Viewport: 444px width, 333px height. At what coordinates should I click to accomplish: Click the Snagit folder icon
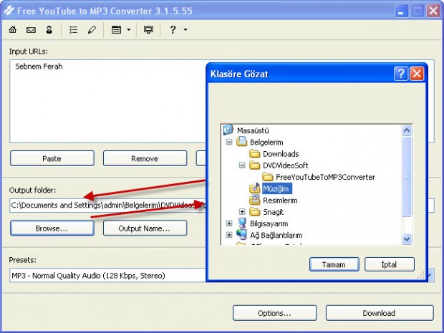coord(254,212)
